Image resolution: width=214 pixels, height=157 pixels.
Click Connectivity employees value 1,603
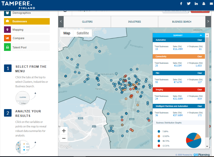tap(198, 65)
